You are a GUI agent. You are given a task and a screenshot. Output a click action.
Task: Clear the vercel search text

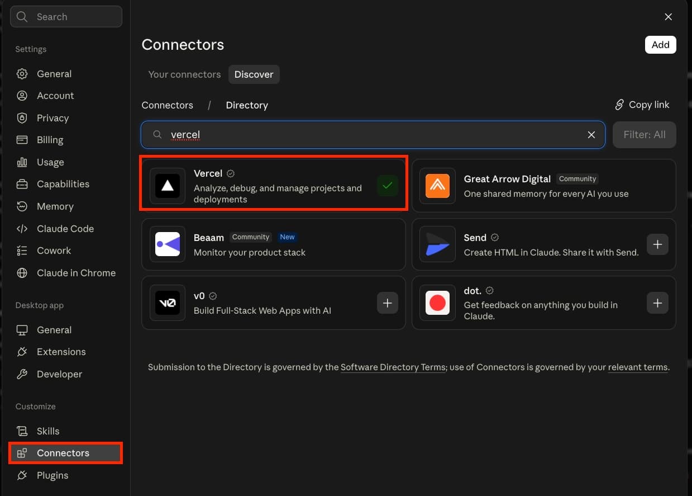[591, 135]
